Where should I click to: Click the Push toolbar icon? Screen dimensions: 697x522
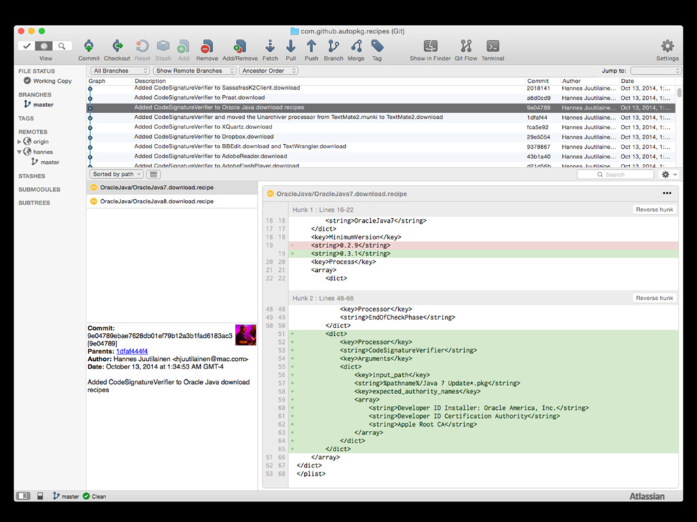[311, 47]
